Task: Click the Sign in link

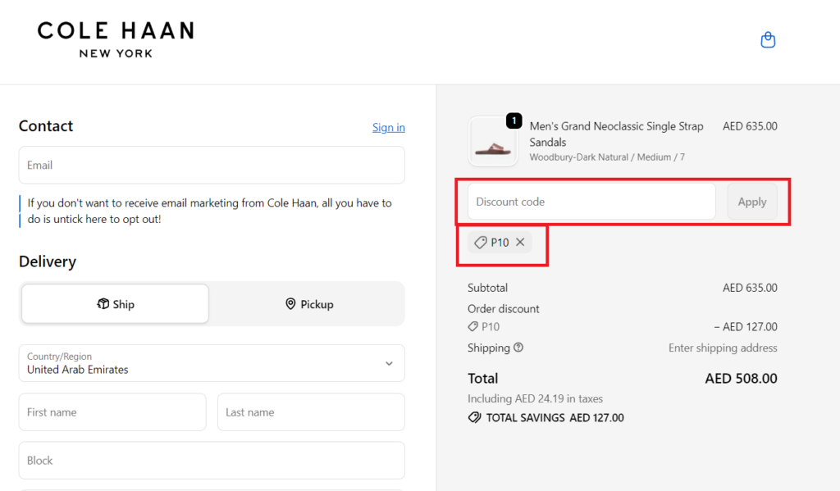Action: [x=388, y=127]
